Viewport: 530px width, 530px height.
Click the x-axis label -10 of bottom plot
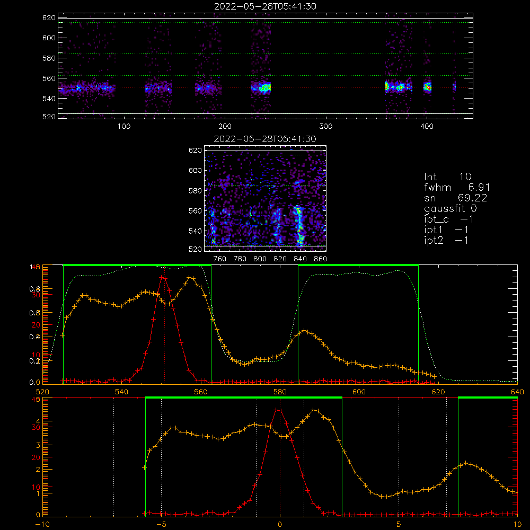[x=42, y=524]
